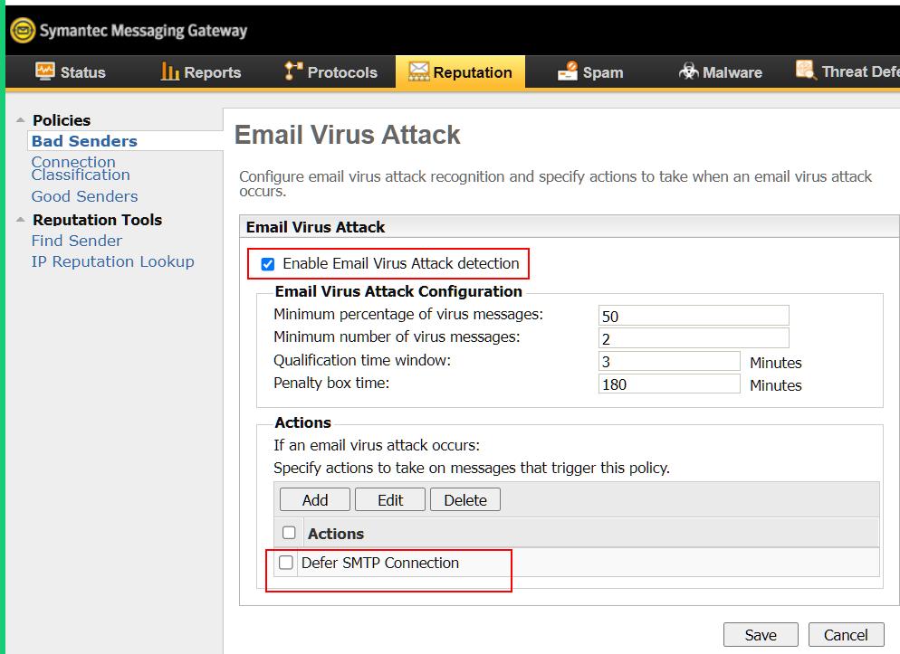The height and width of the screenshot is (654, 900).
Task: Select all via Actions header checkbox
Action: [289, 533]
